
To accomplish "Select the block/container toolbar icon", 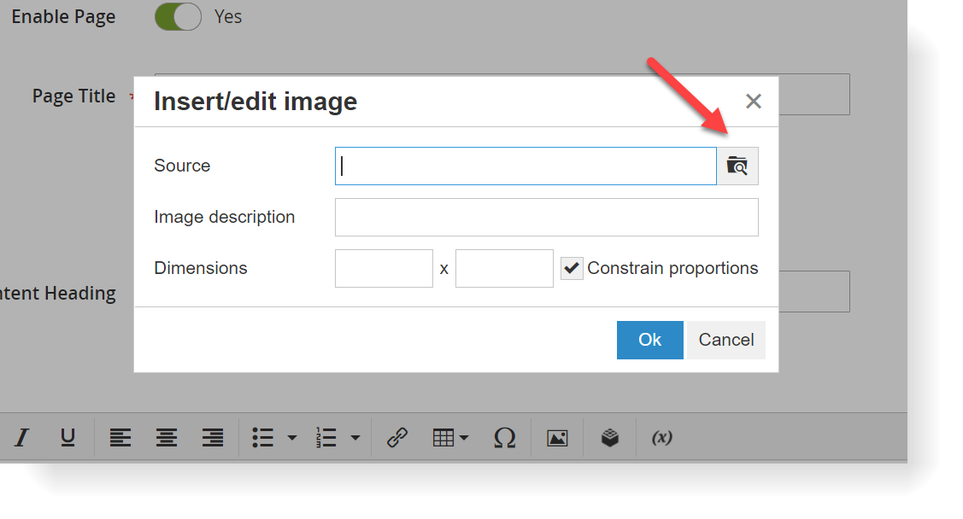I will 609,437.
